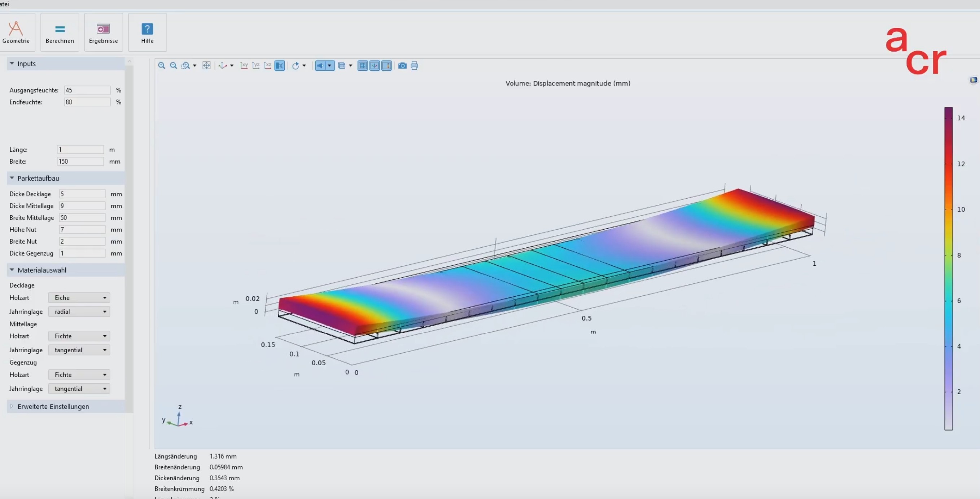Toggle the axis orientation icon
Image resolution: width=980 pixels, height=499 pixels.
[x=375, y=66]
